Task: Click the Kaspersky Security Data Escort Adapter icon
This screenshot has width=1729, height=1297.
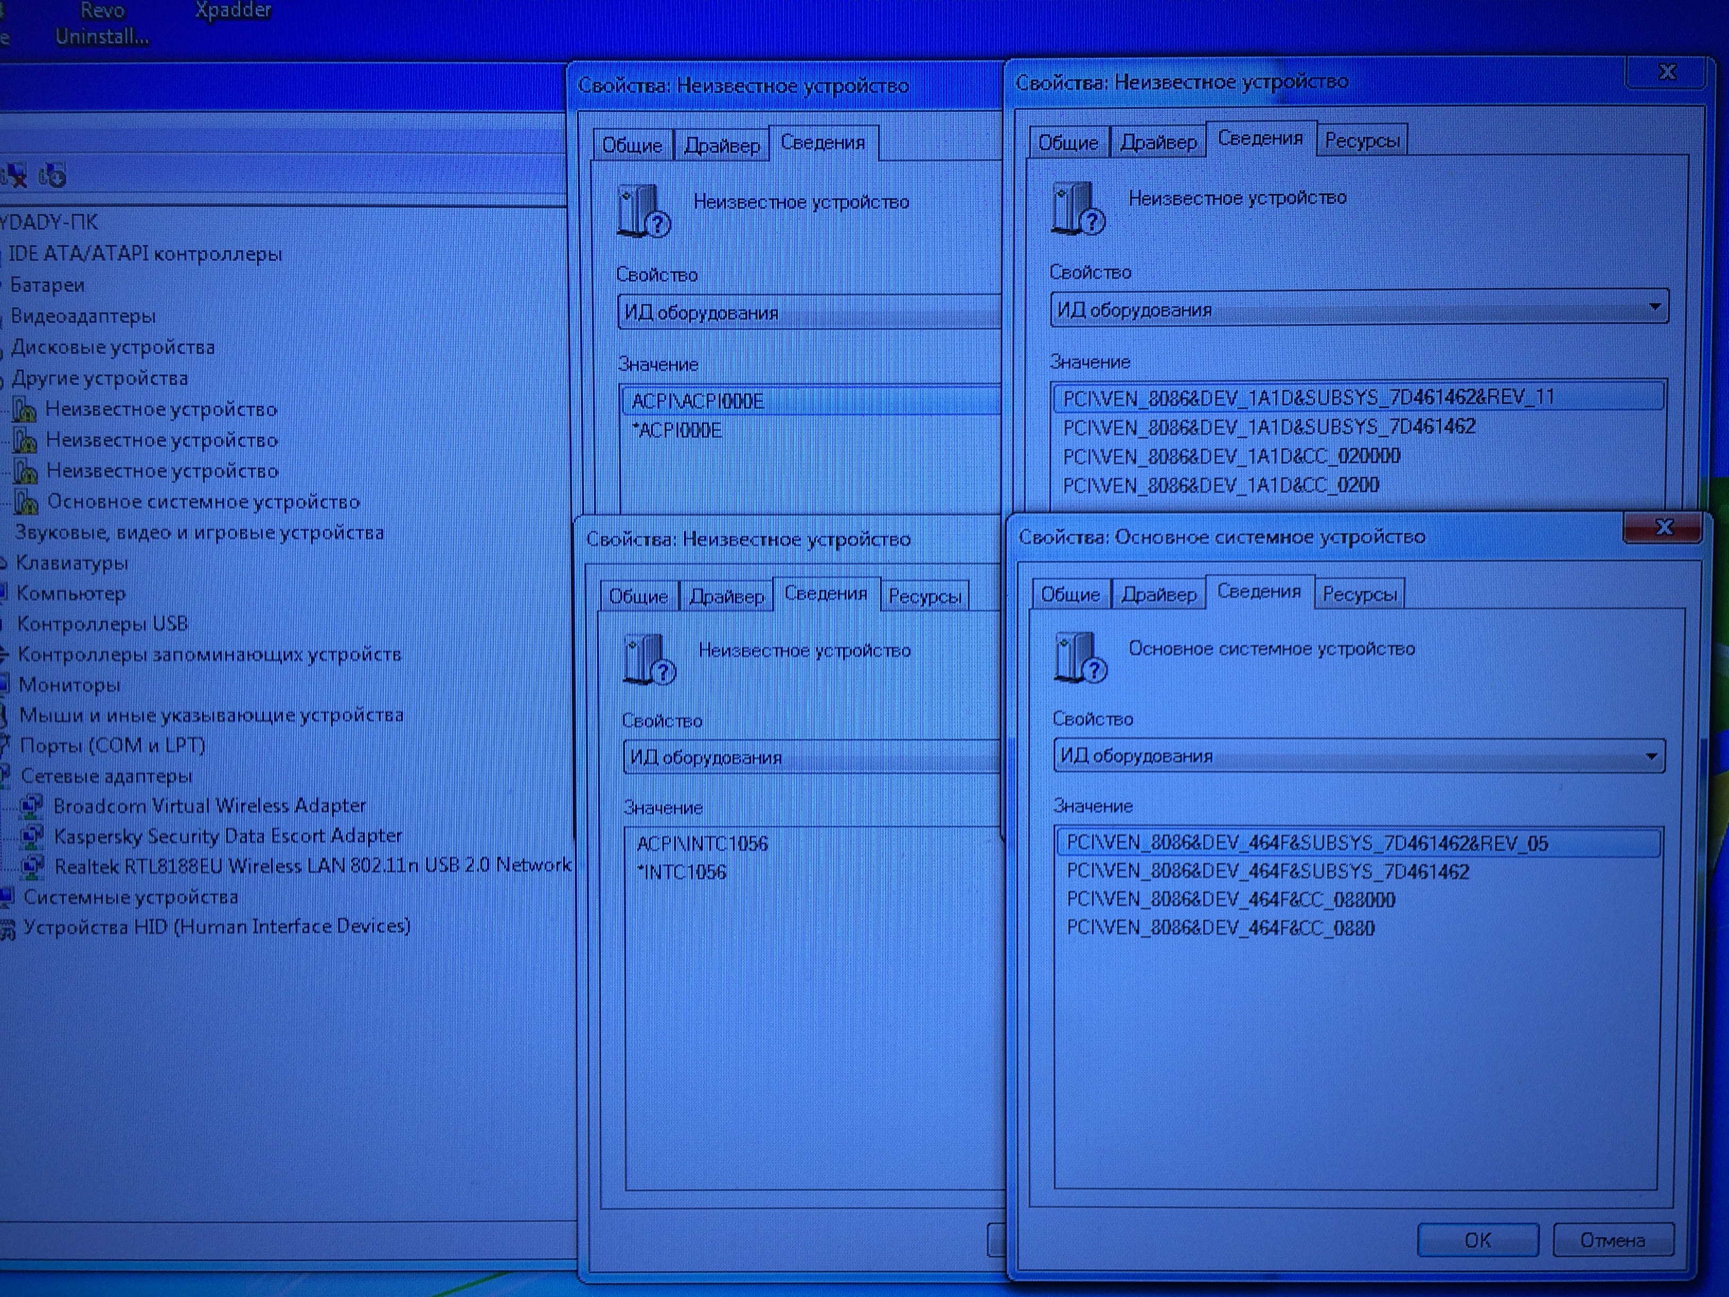Action: 31,836
